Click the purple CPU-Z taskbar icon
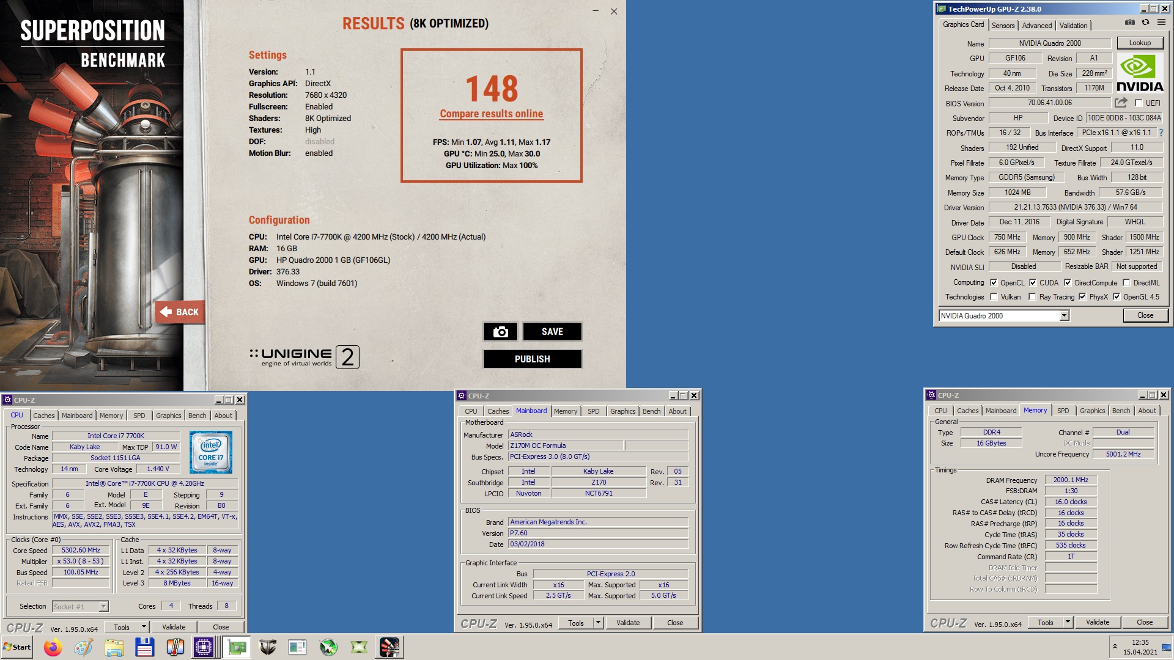The width and height of the screenshot is (1174, 660). point(204,647)
